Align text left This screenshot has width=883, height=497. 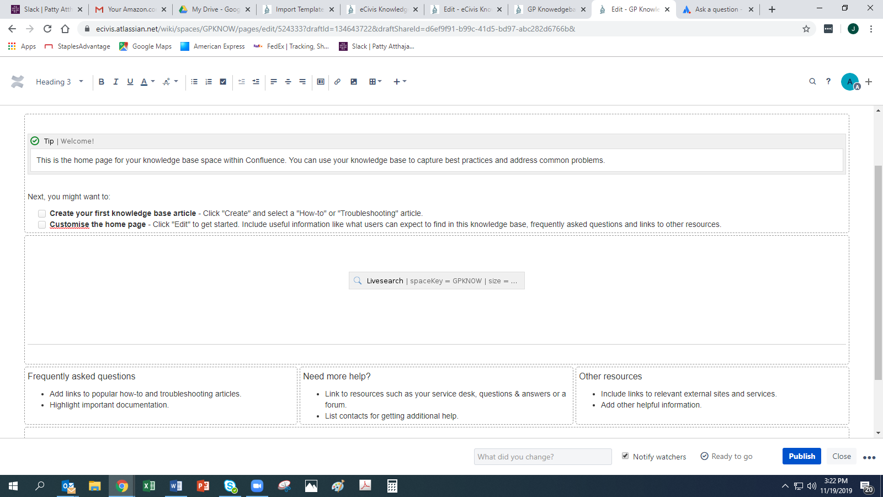point(274,82)
